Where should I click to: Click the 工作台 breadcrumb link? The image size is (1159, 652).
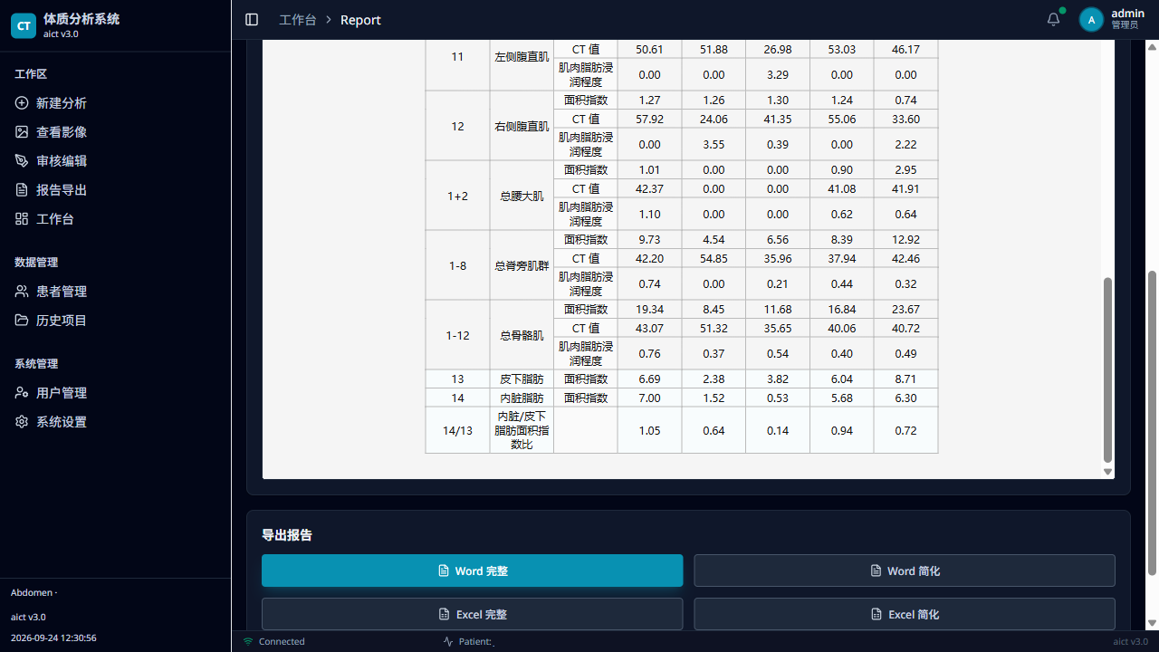[298, 20]
